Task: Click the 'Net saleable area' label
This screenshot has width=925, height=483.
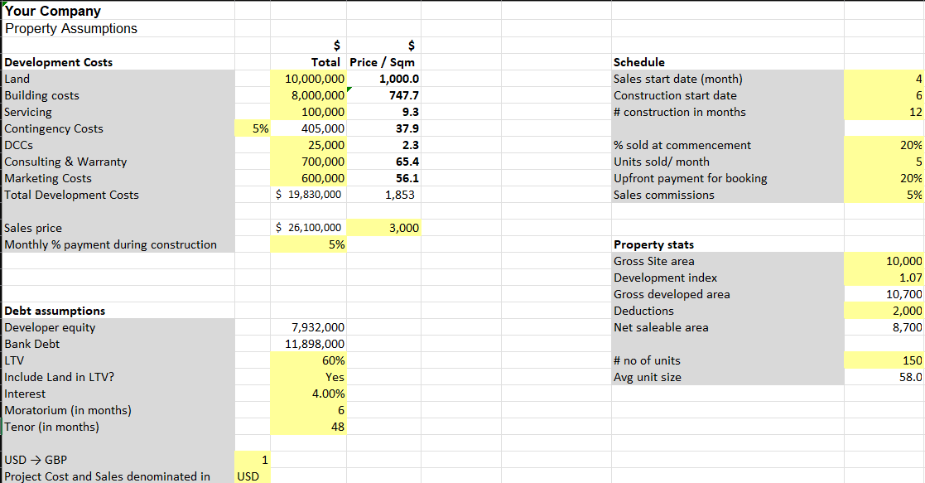Action: [x=661, y=327]
